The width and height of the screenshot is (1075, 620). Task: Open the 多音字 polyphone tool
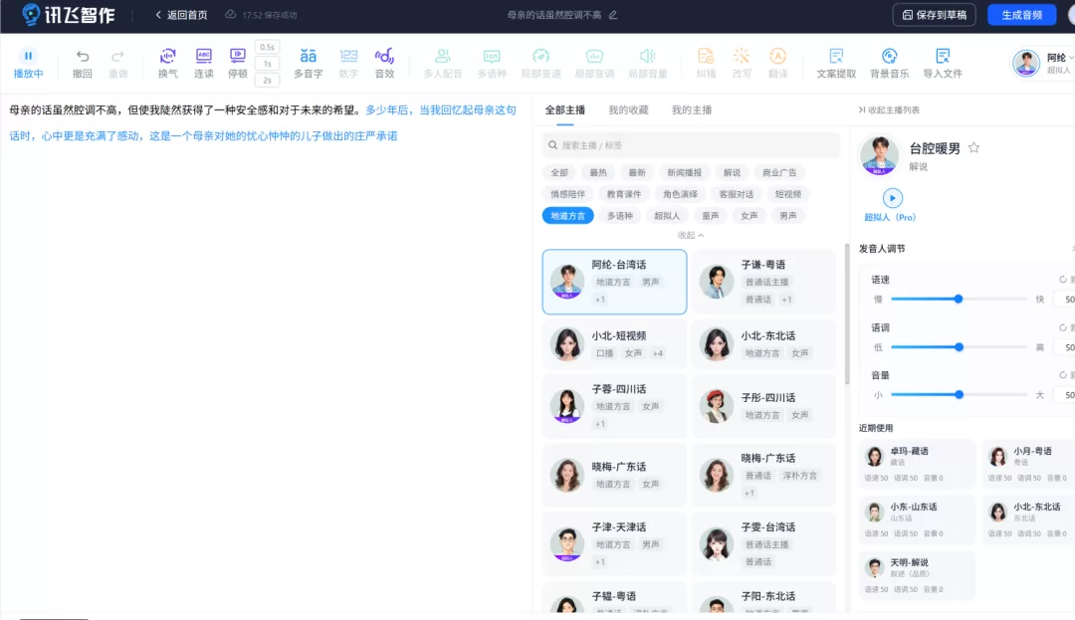tap(308, 63)
